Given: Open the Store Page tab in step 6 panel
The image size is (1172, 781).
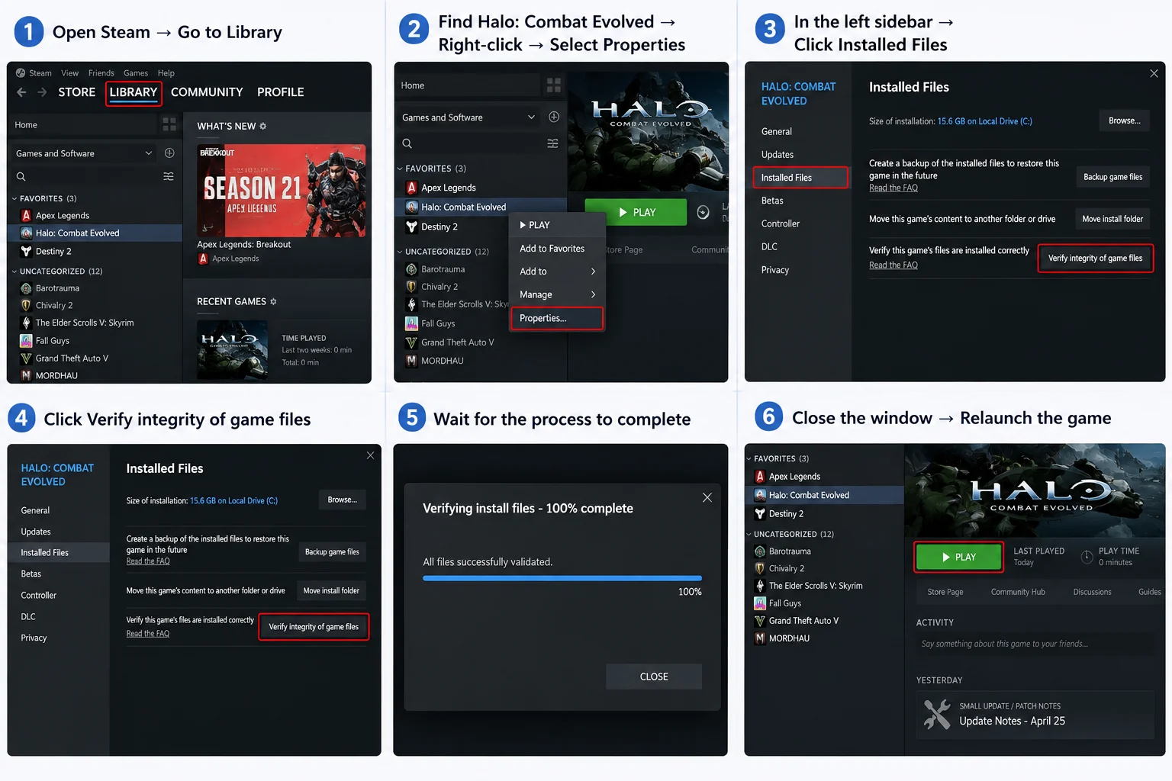Looking at the screenshot, I should pyautogui.click(x=945, y=592).
